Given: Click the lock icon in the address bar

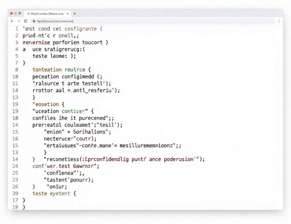Looking at the screenshot, I should [34, 21].
